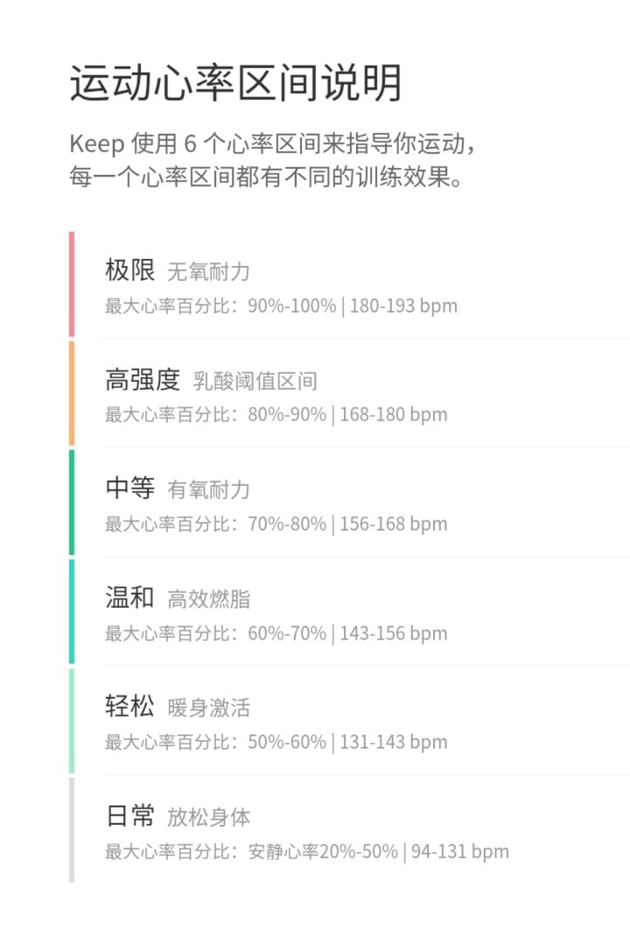
Task: Click the green 中等 zone color bar
Action: (72, 502)
